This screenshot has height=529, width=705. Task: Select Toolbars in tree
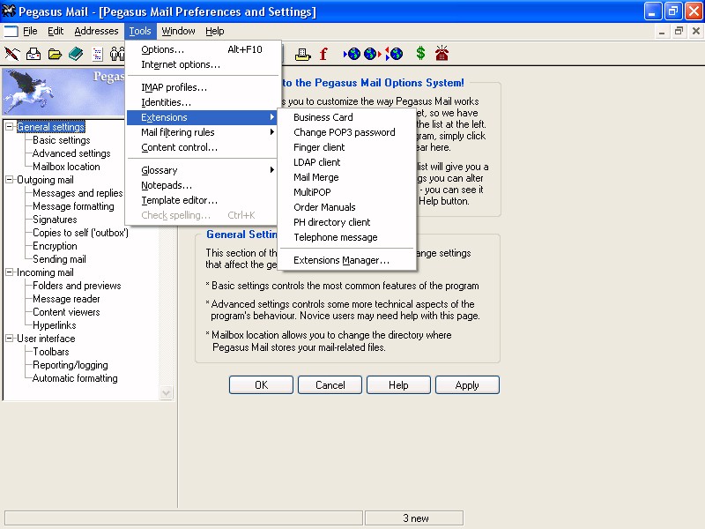click(51, 352)
